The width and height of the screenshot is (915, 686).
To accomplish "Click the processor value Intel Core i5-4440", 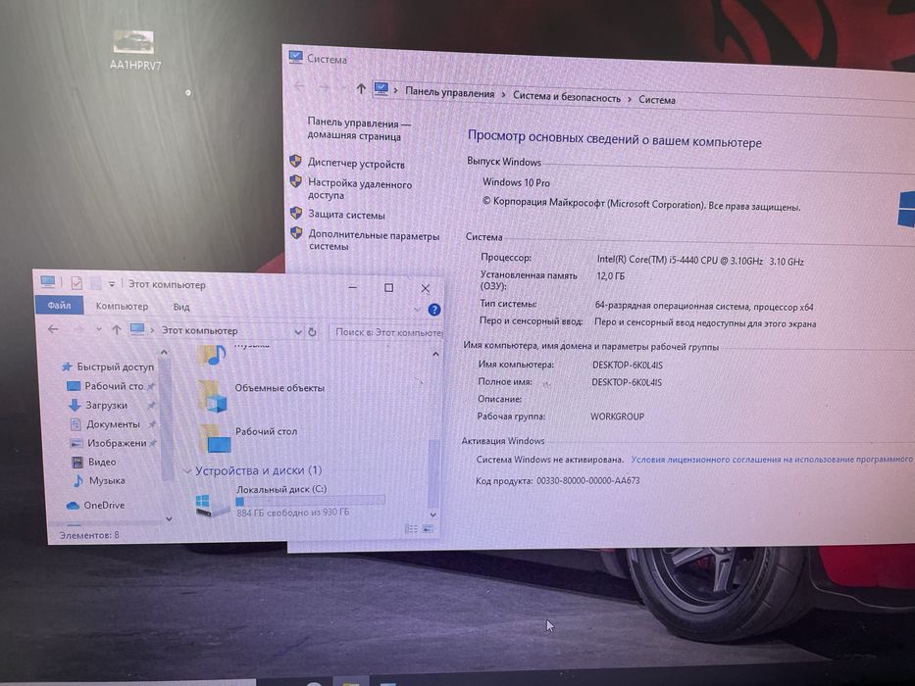I will [x=699, y=261].
